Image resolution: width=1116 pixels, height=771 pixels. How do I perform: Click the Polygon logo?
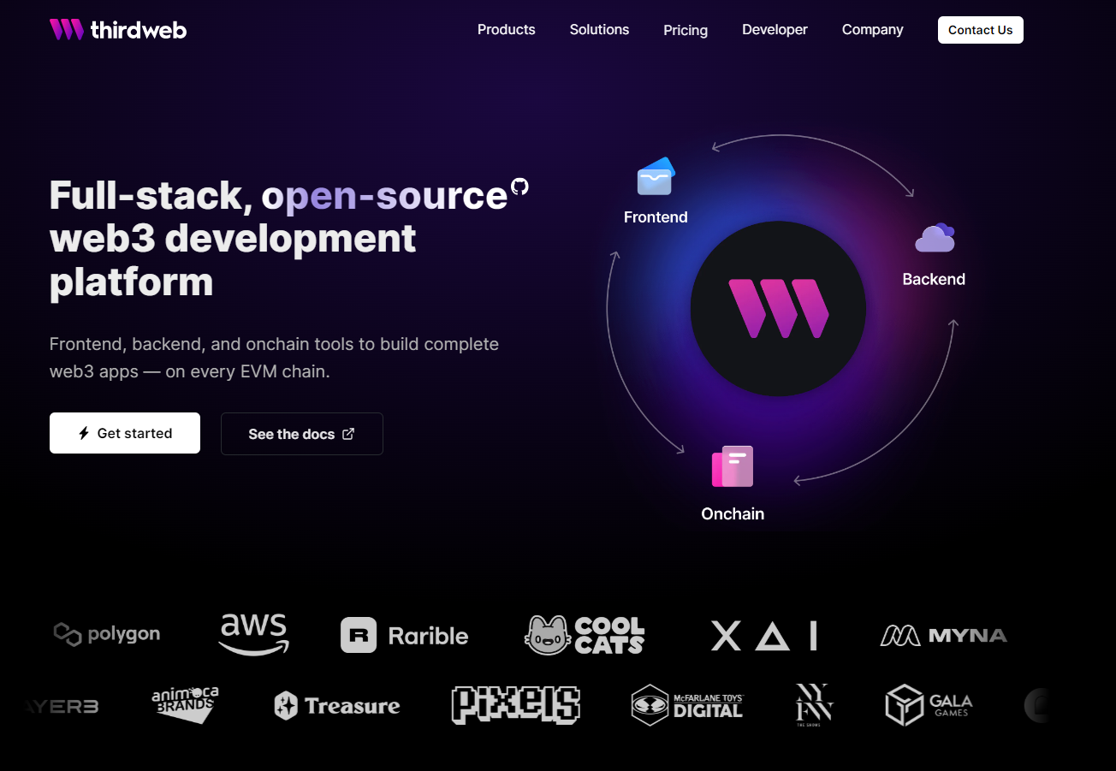pos(107,634)
